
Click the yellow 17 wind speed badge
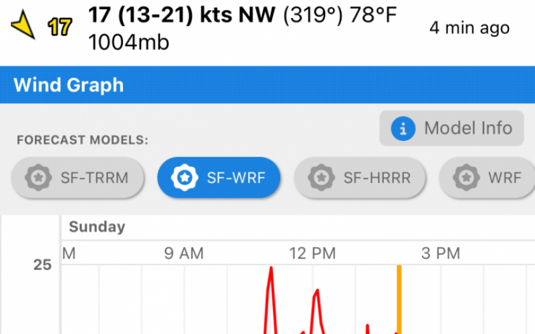(x=60, y=27)
